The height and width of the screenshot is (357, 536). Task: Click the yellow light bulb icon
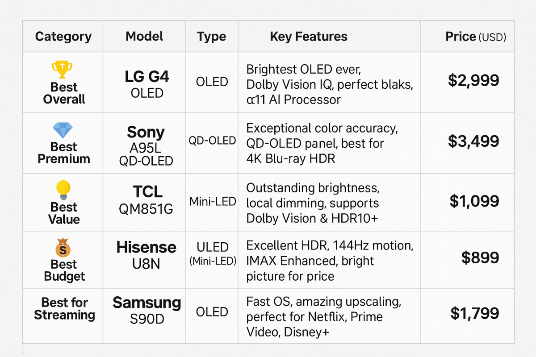[x=63, y=189]
